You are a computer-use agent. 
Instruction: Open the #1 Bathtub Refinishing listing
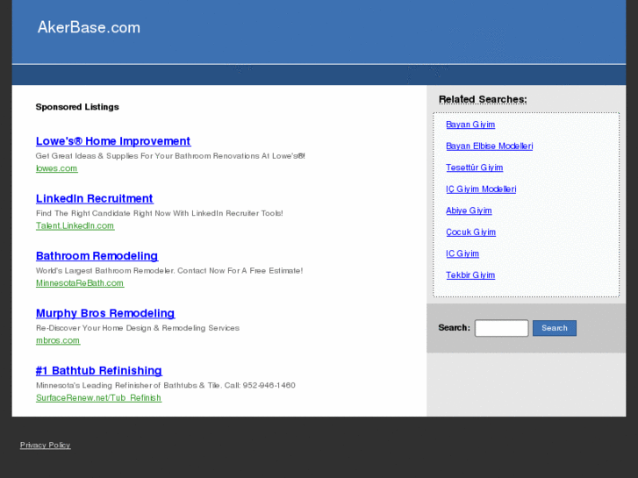99,371
